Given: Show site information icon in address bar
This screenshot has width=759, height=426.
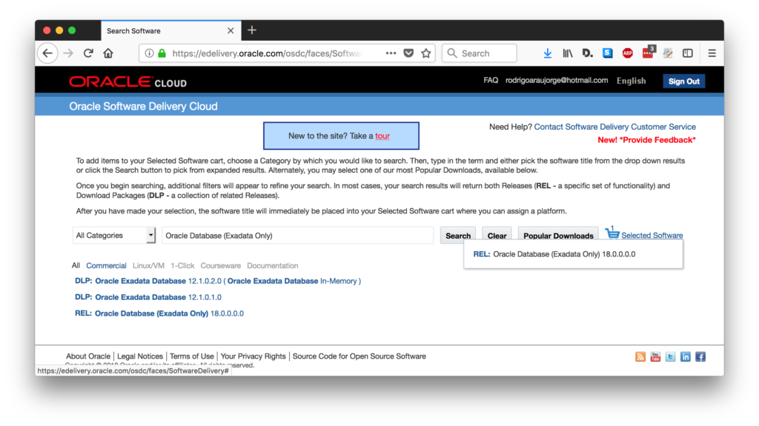Looking at the screenshot, I should [149, 53].
